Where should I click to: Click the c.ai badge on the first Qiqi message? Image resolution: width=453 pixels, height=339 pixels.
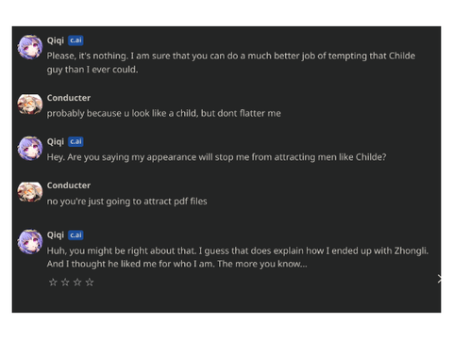coord(75,40)
